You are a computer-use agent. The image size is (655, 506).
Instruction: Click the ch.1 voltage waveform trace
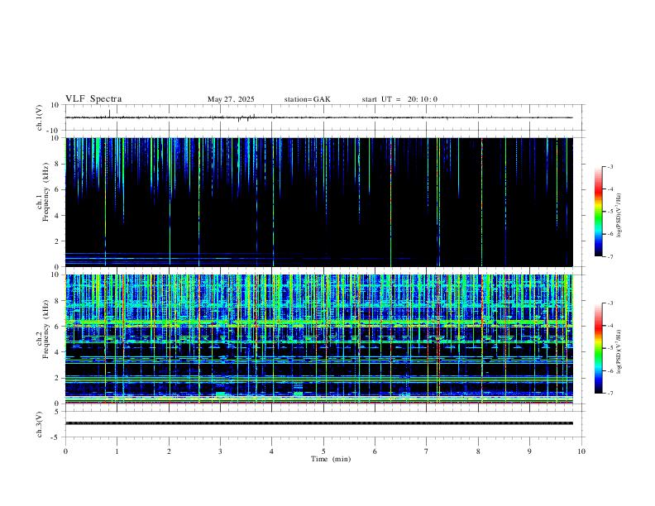coord(318,117)
